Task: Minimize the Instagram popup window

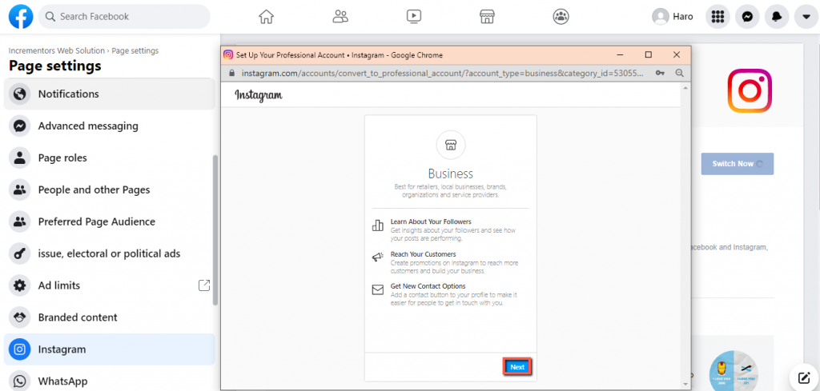Action: tap(621, 55)
